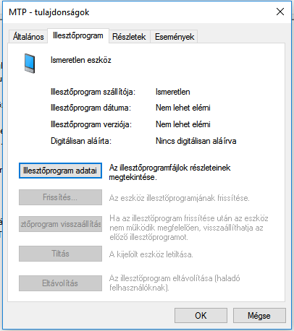Go to the Események tab

pyautogui.click(x=175, y=37)
